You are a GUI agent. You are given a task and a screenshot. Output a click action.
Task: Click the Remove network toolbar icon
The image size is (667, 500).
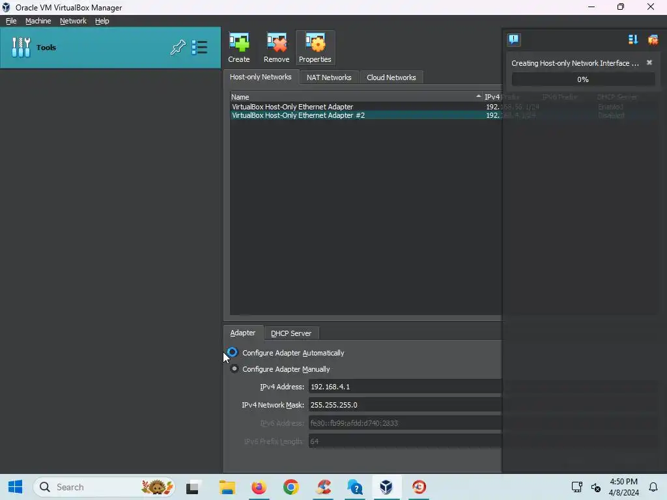[x=276, y=48]
